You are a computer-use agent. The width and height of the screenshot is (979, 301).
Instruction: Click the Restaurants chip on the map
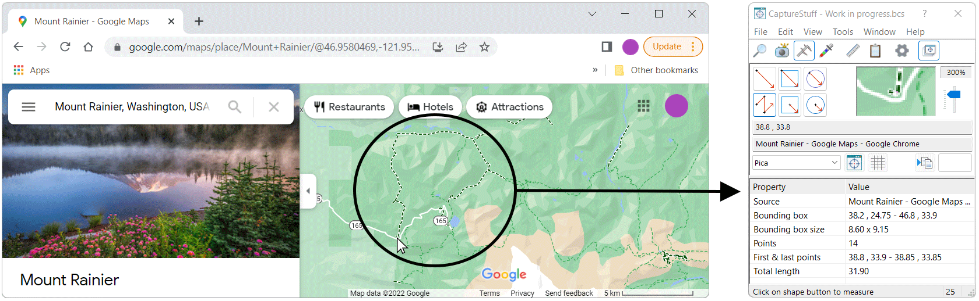(349, 107)
